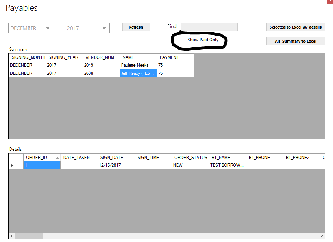Click the horizontal scrollbar left arrow
This screenshot has height=242, width=333.
point(11,236)
